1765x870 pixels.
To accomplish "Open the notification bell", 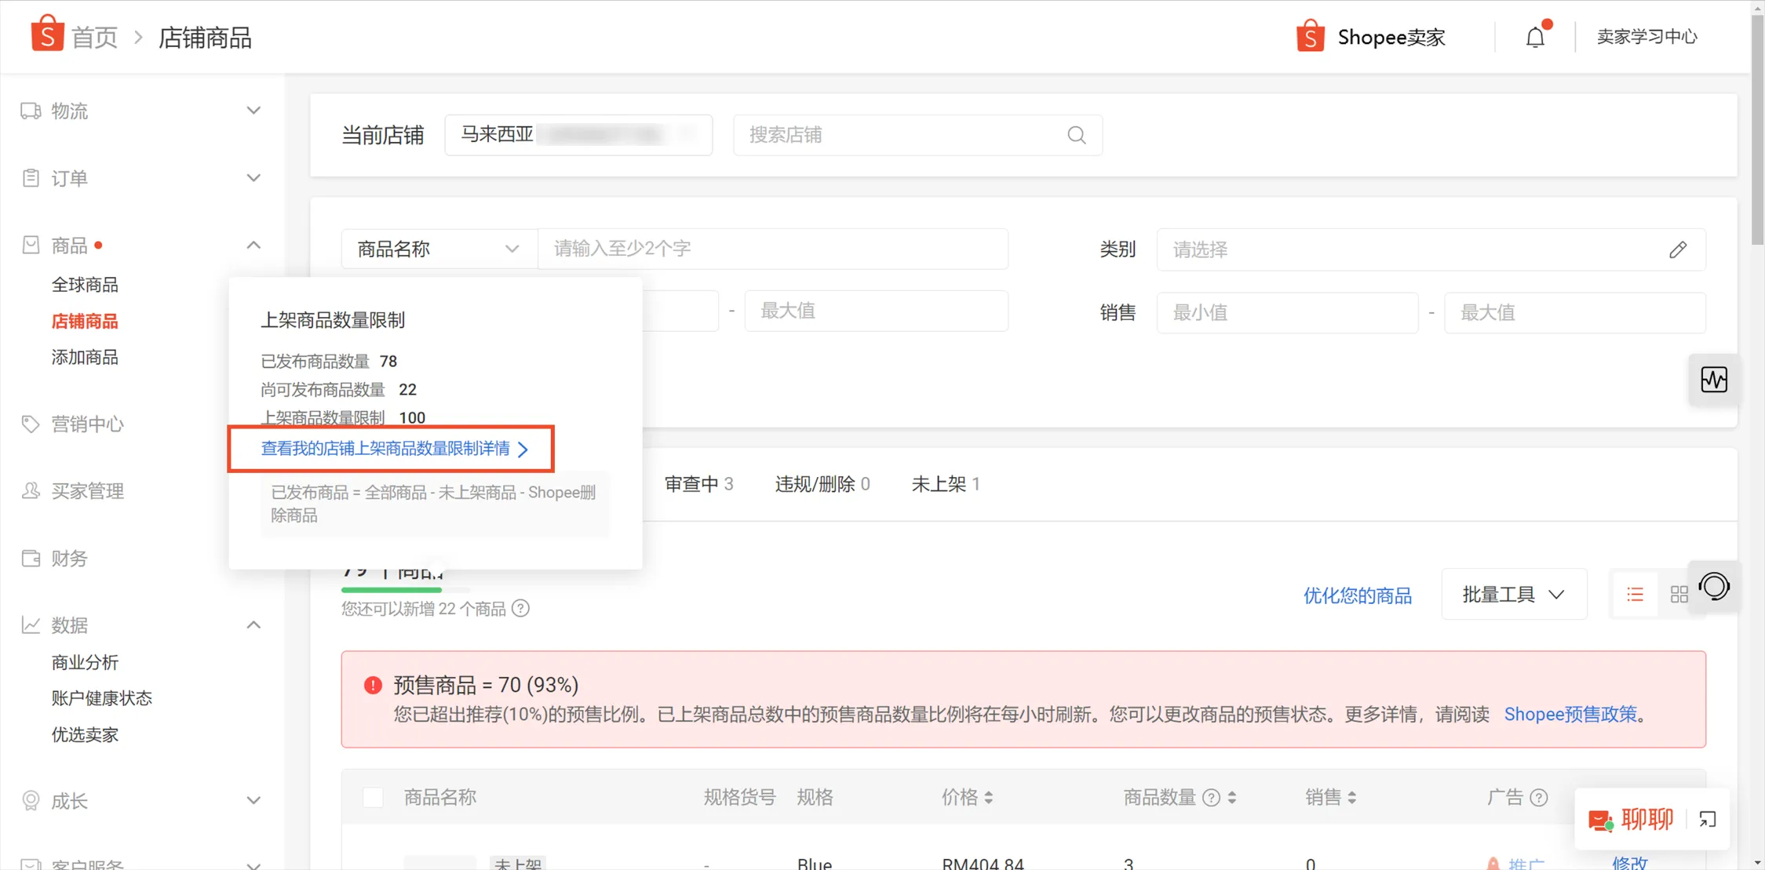I will [1535, 36].
